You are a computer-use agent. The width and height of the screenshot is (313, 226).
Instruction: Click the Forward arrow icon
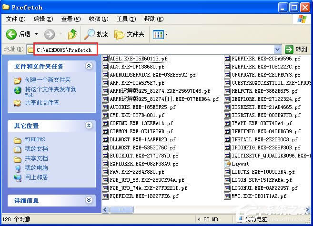(x=50, y=34)
